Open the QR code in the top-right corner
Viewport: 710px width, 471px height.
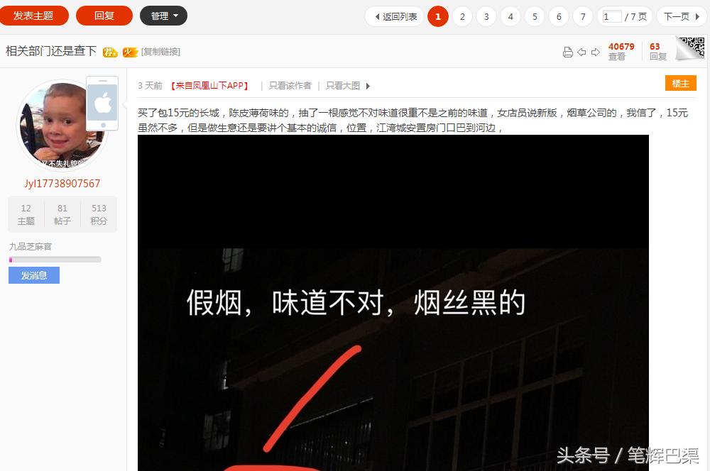tap(692, 50)
